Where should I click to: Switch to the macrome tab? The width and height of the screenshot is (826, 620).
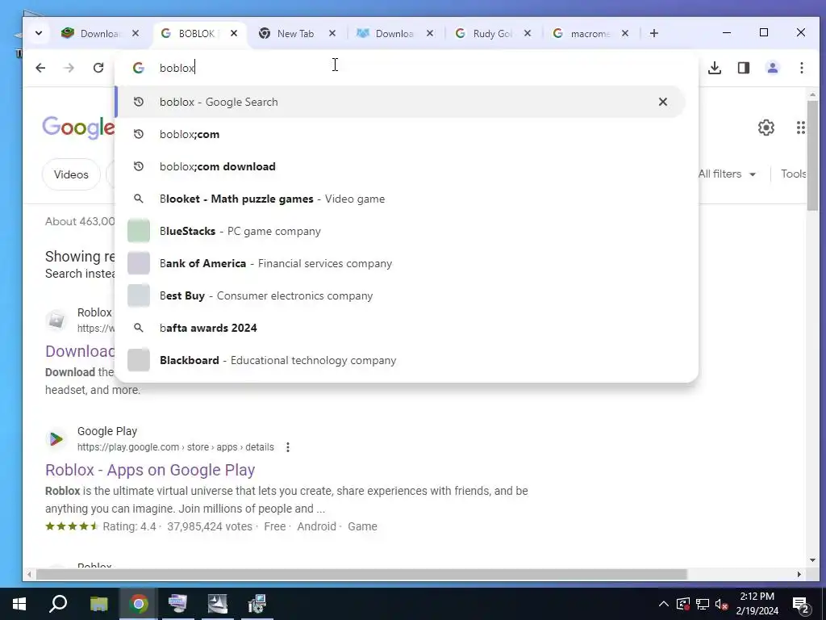[590, 33]
